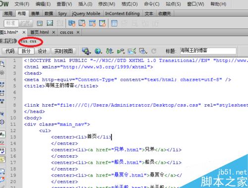Select the InContext Editing insert bar tab
The image size is (248, 188).
tap(123, 13)
